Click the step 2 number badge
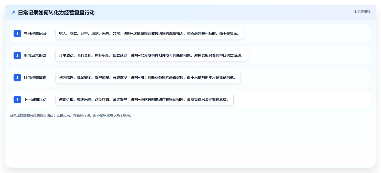 point(17,56)
